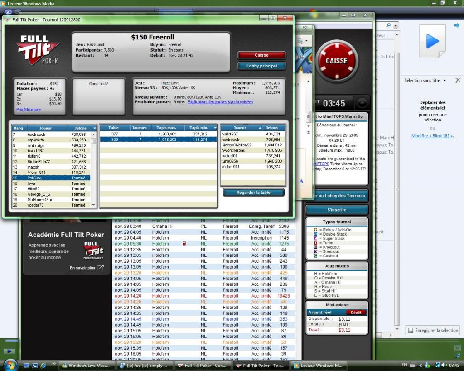Click the play control at the Media Player bottom left
The height and width of the screenshot is (371, 464).
pyautogui.click(x=9, y=351)
